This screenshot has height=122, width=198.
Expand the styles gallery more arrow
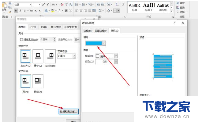[x=172, y=11]
